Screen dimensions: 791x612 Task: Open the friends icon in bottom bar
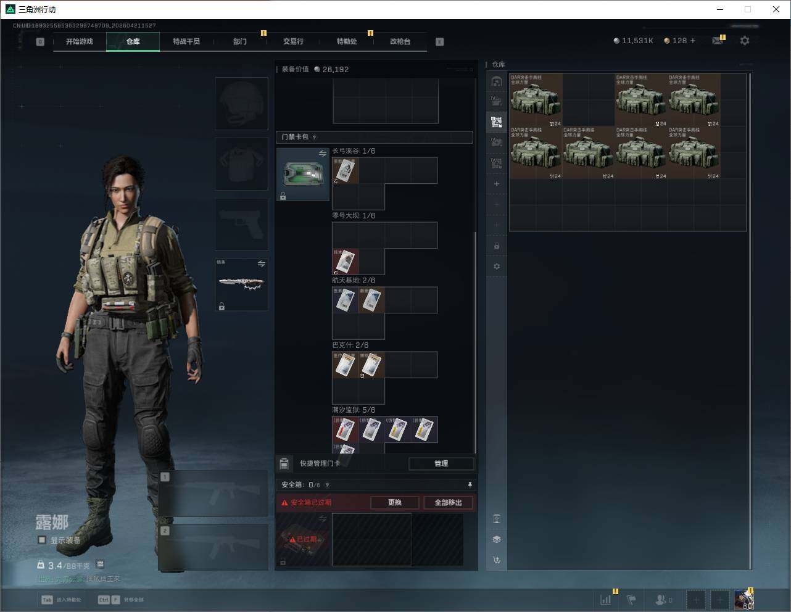click(661, 600)
